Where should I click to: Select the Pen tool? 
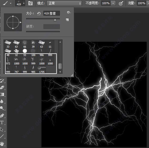coord(2,115)
